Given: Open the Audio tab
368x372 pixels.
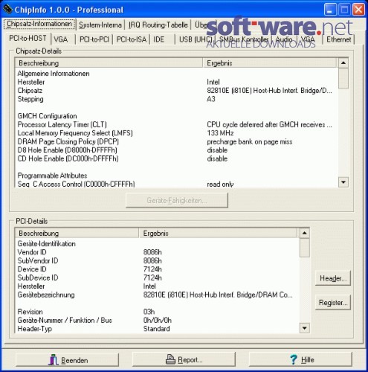Looking at the screenshot, I should [284, 39].
